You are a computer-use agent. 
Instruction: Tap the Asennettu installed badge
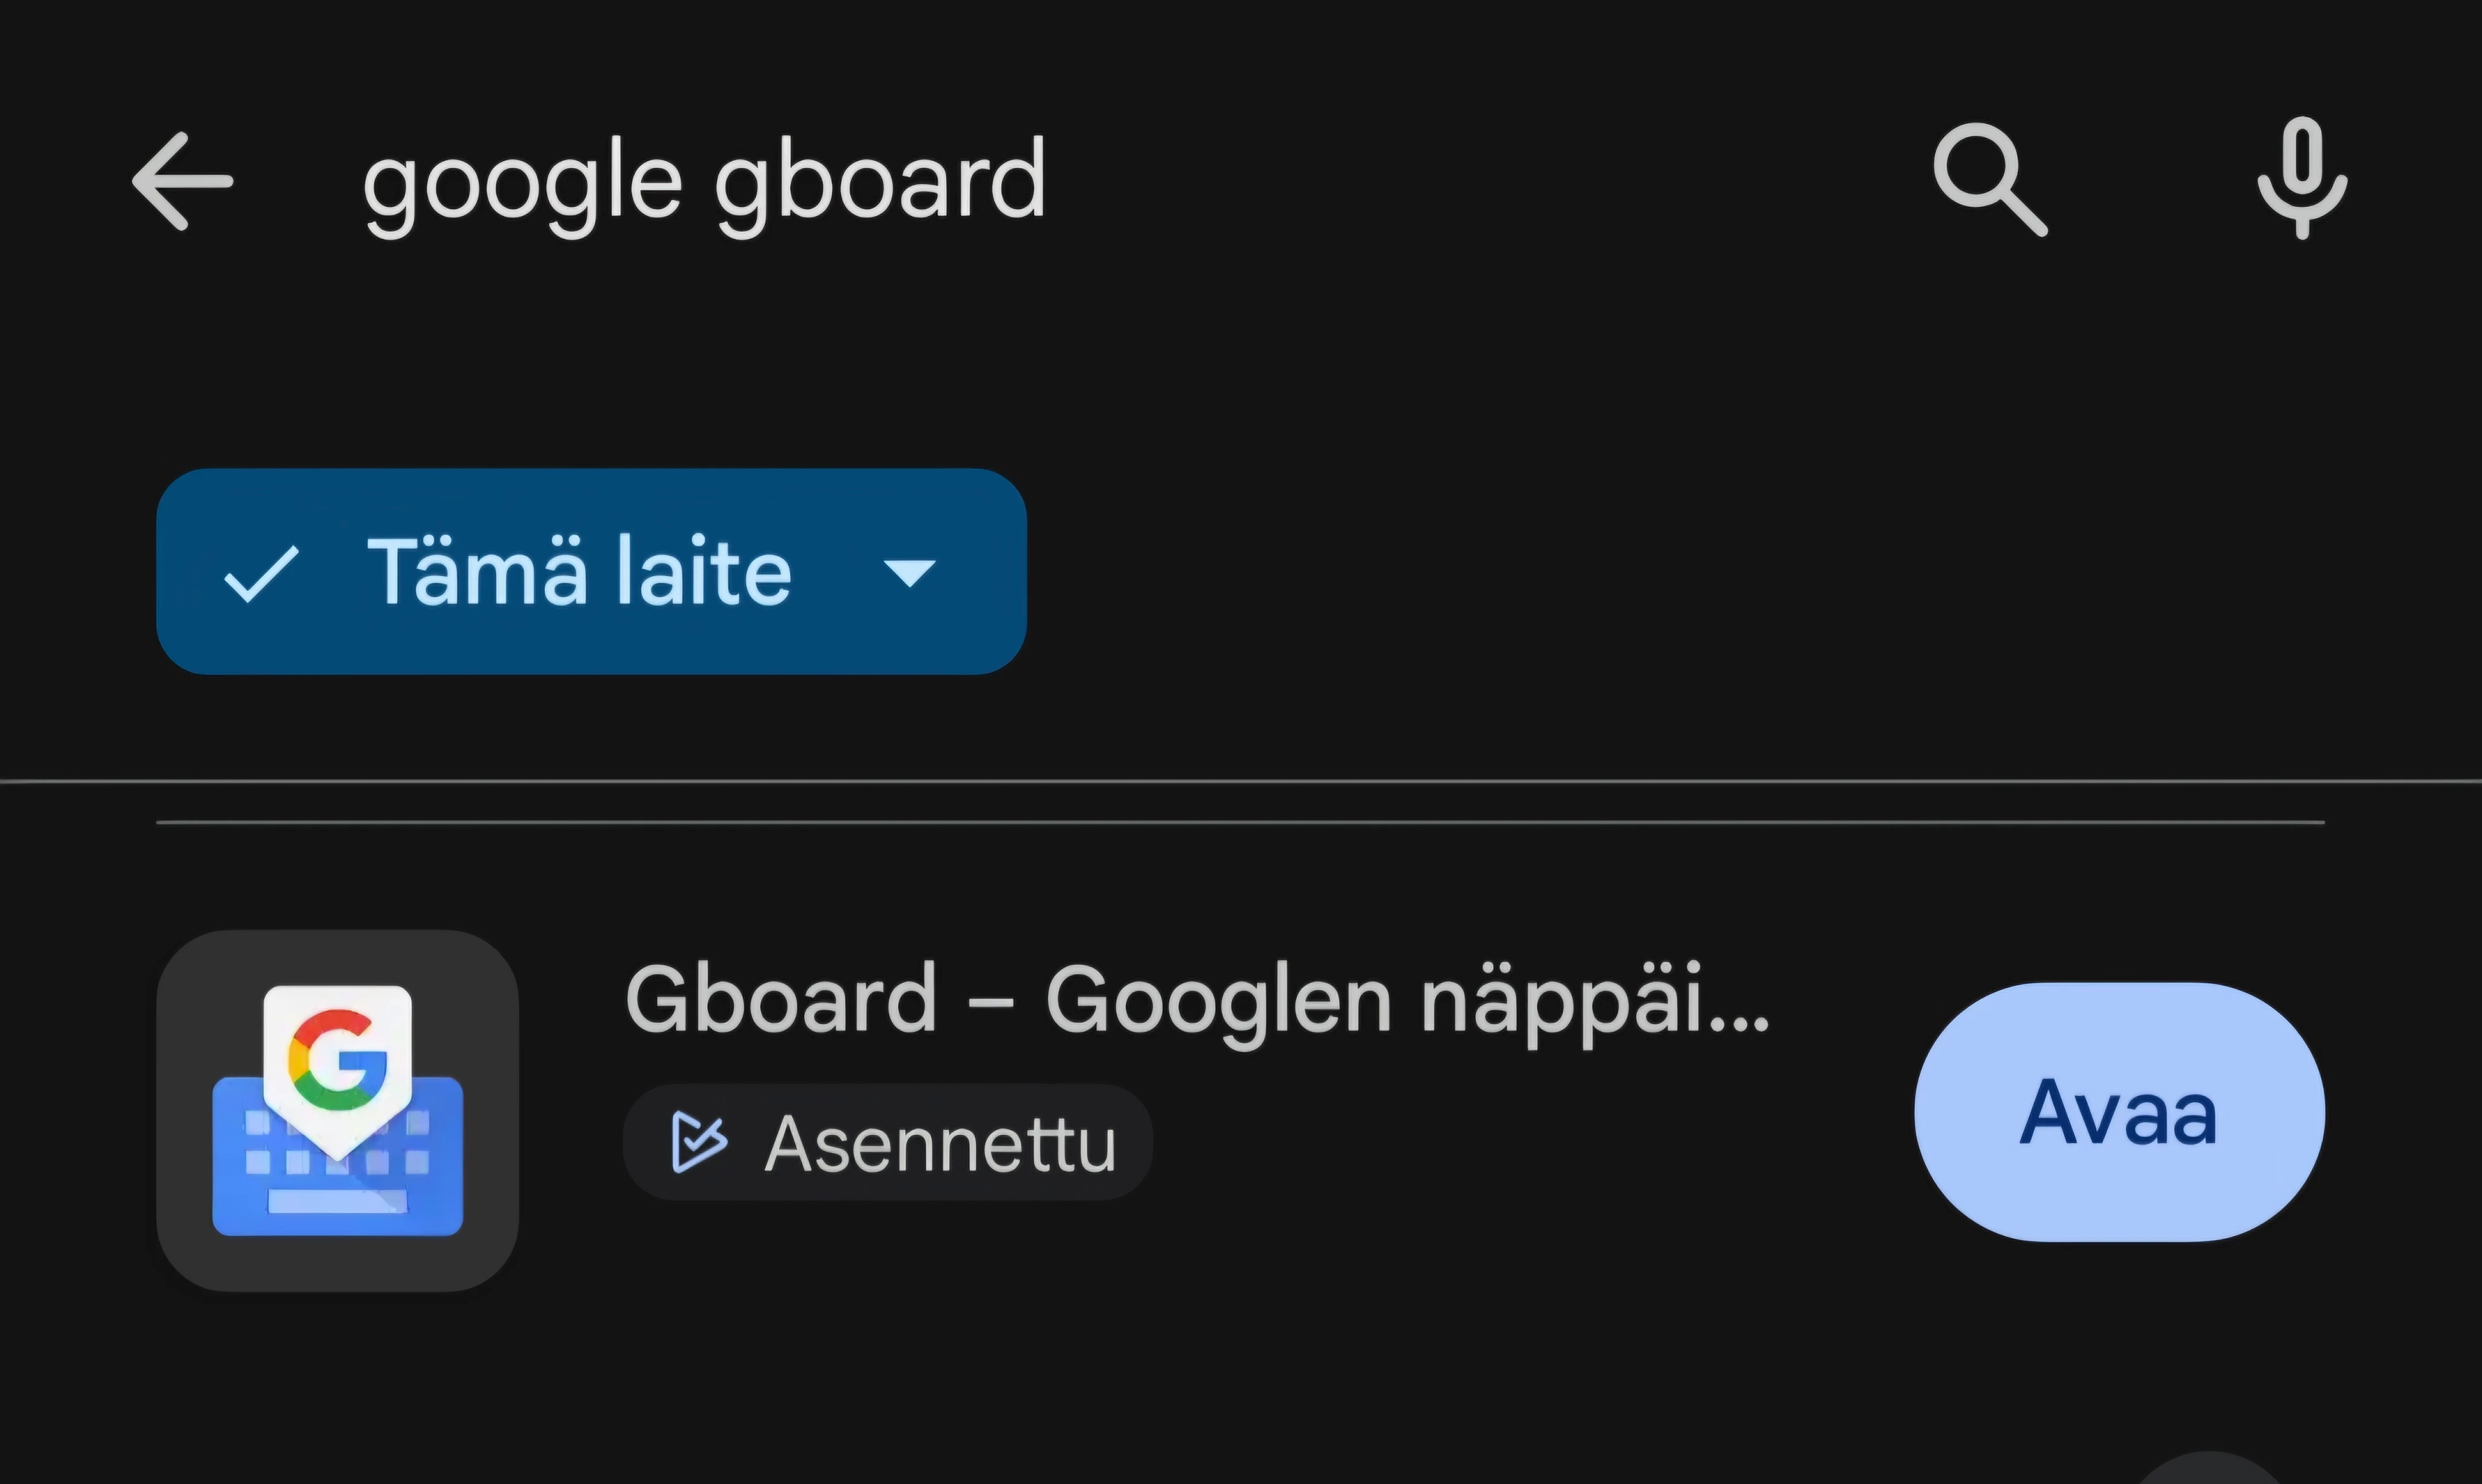[x=887, y=1142]
